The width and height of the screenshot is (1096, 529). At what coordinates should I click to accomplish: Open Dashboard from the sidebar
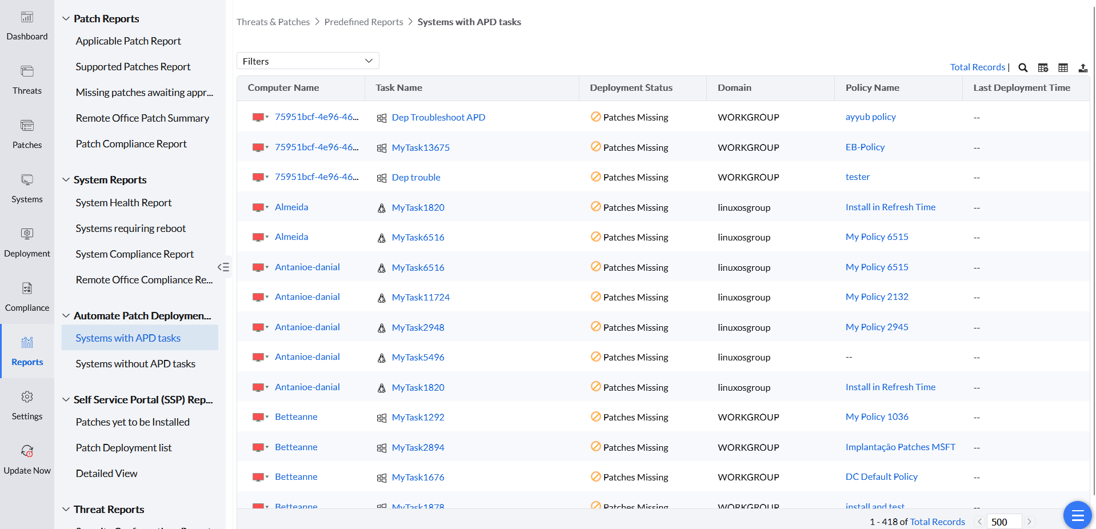(27, 26)
